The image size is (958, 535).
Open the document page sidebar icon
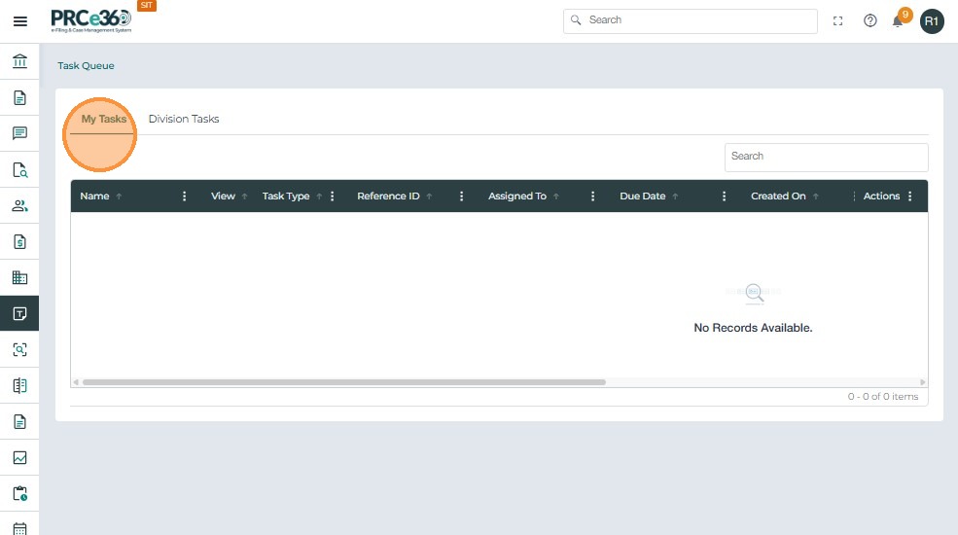pyautogui.click(x=19, y=97)
